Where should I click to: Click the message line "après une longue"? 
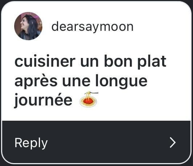click(x=81, y=81)
